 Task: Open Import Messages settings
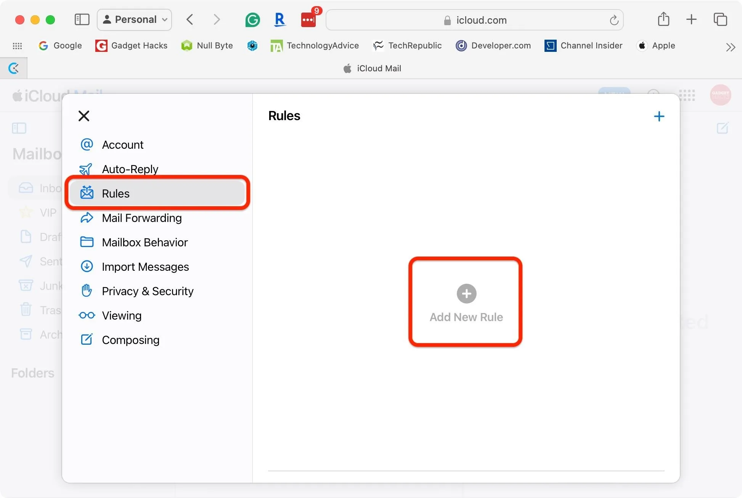pos(157,267)
